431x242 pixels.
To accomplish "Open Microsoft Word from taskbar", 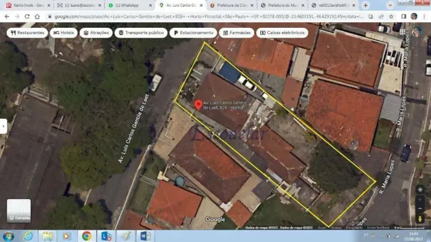I will click(145, 236).
